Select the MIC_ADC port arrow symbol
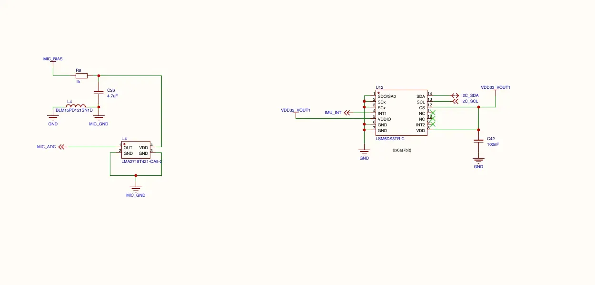 [61, 147]
